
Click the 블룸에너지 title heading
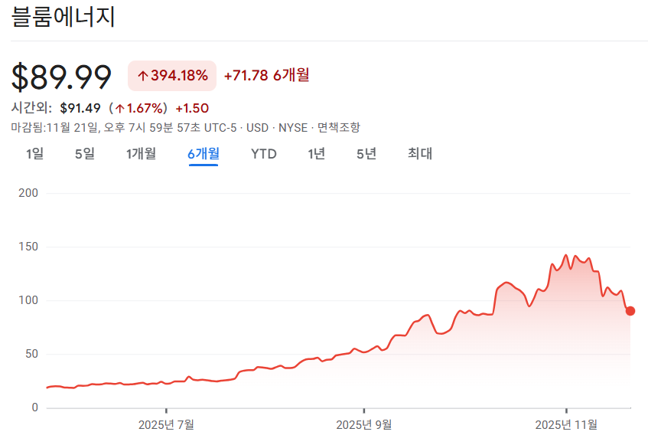(63, 17)
